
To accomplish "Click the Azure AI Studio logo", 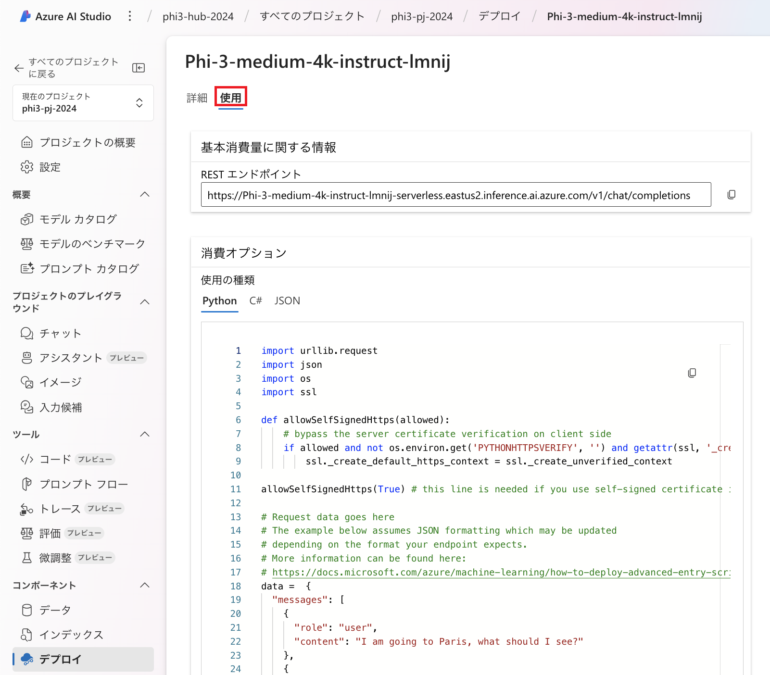I will [x=25, y=16].
